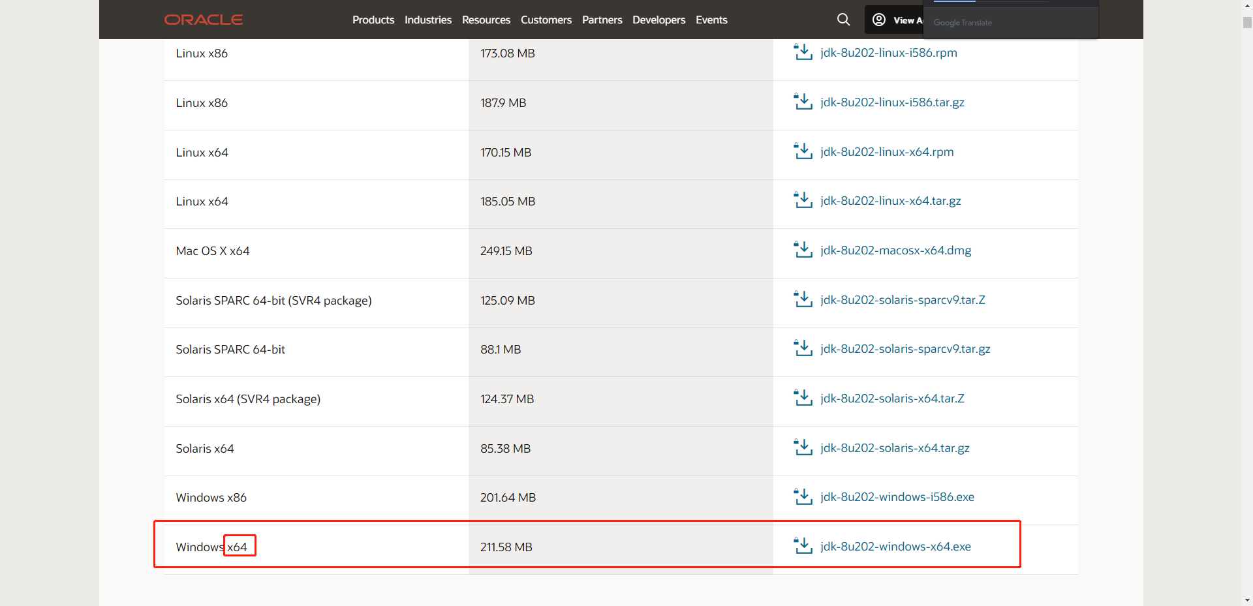
Task: Select the 211.58 MB size cell
Action: (621, 550)
